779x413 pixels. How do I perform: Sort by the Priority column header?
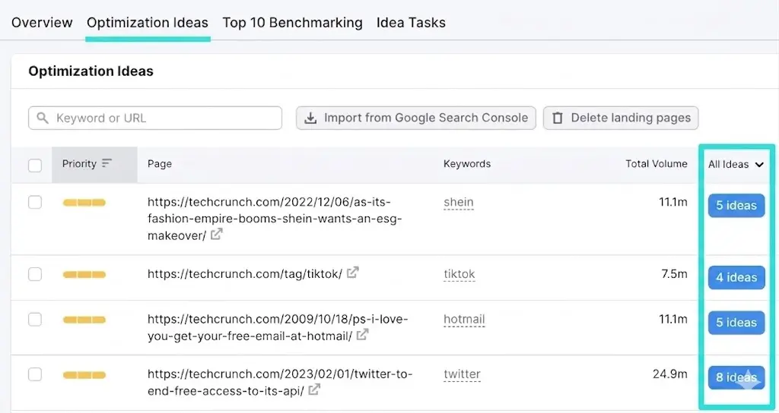point(94,165)
